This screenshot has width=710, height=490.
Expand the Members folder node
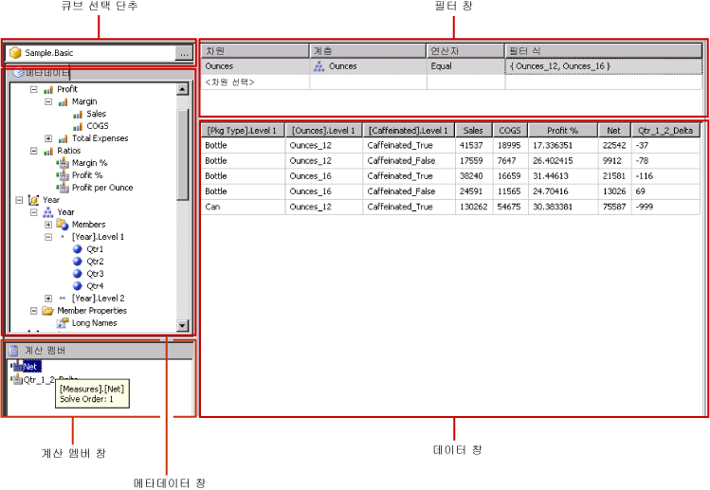point(48,225)
